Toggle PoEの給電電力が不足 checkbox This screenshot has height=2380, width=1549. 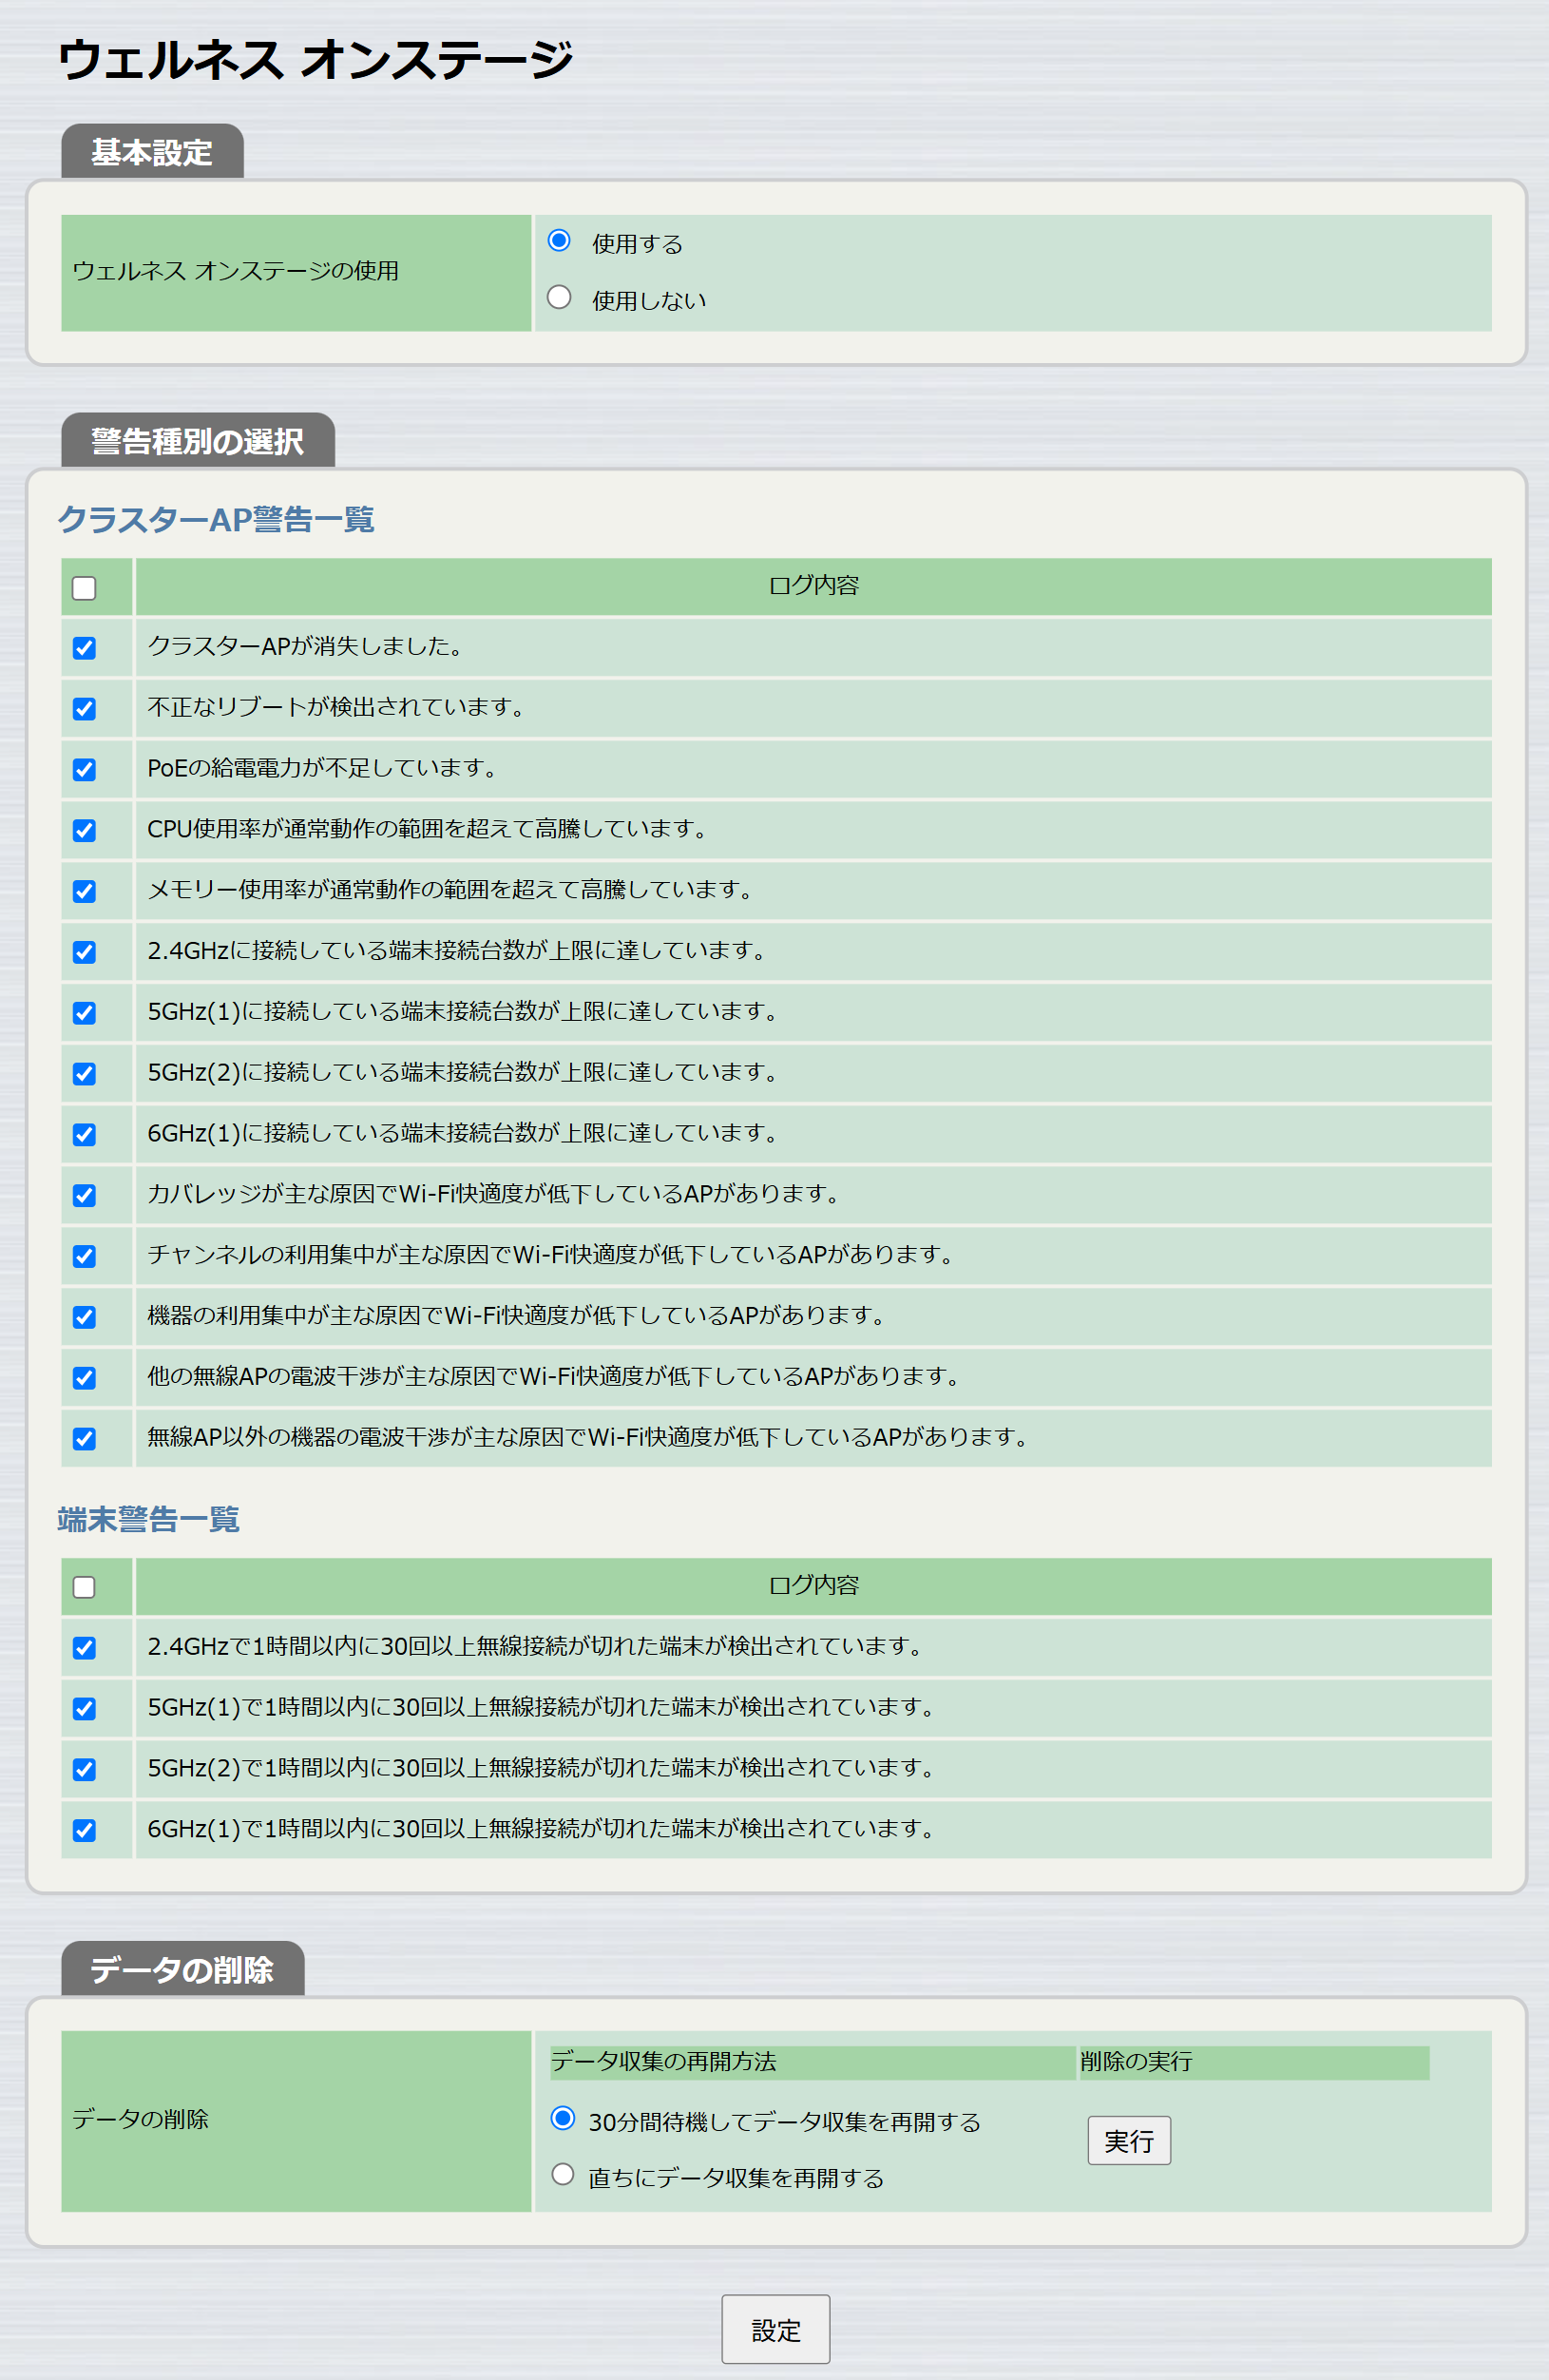point(84,770)
